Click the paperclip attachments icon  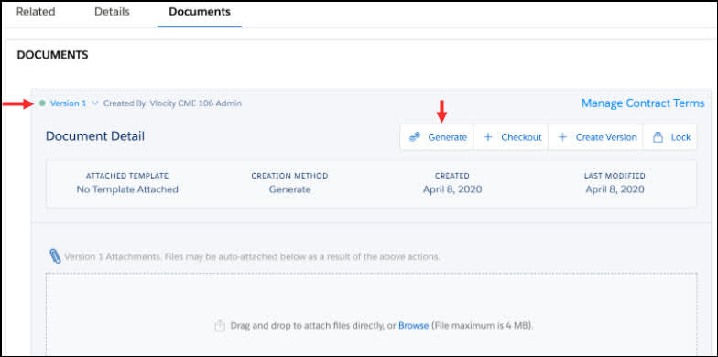pos(55,256)
